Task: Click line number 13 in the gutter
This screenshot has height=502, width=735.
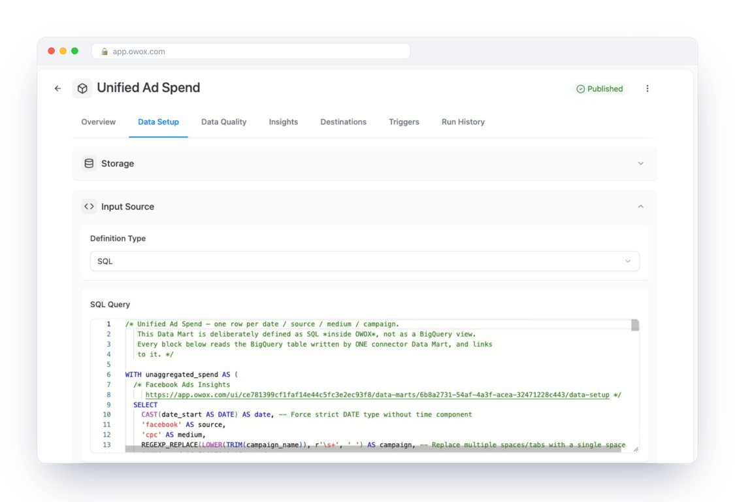Action: [x=107, y=444]
